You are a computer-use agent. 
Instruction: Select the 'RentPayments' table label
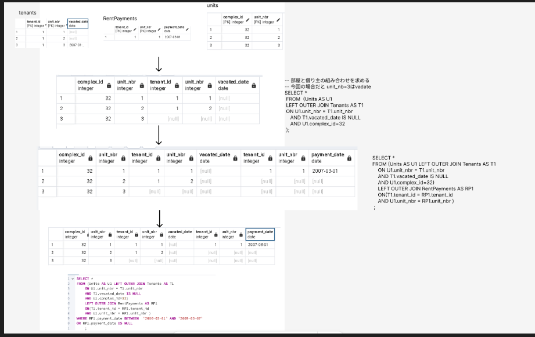click(120, 19)
